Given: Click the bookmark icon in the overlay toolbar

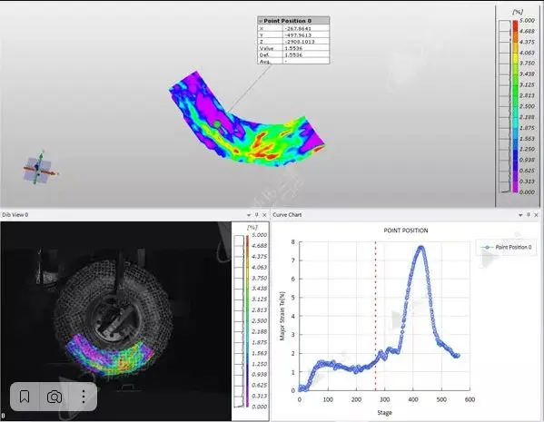Looking at the screenshot, I should click(x=25, y=397).
